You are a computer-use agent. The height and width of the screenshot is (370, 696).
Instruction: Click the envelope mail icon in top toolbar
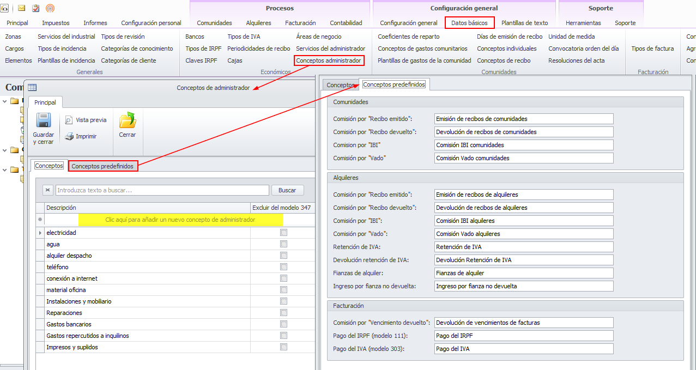22,8
